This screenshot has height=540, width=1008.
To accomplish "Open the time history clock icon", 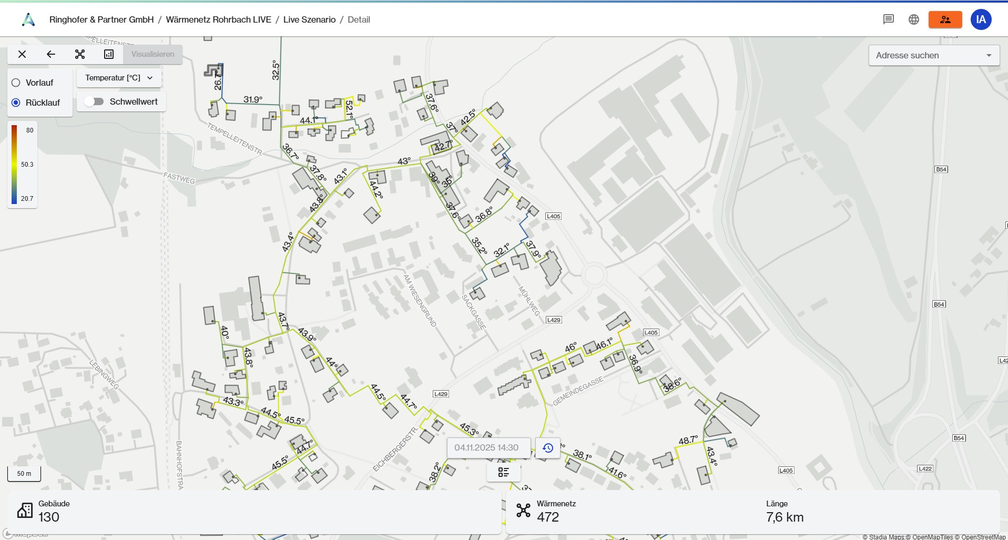I will click(x=547, y=448).
